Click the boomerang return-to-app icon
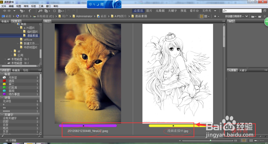 (30, 11)
